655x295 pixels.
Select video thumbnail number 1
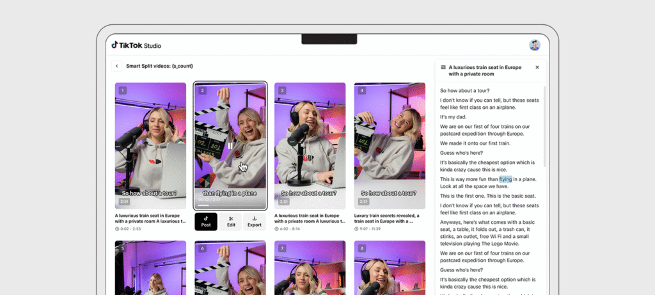tap(150, 146)
